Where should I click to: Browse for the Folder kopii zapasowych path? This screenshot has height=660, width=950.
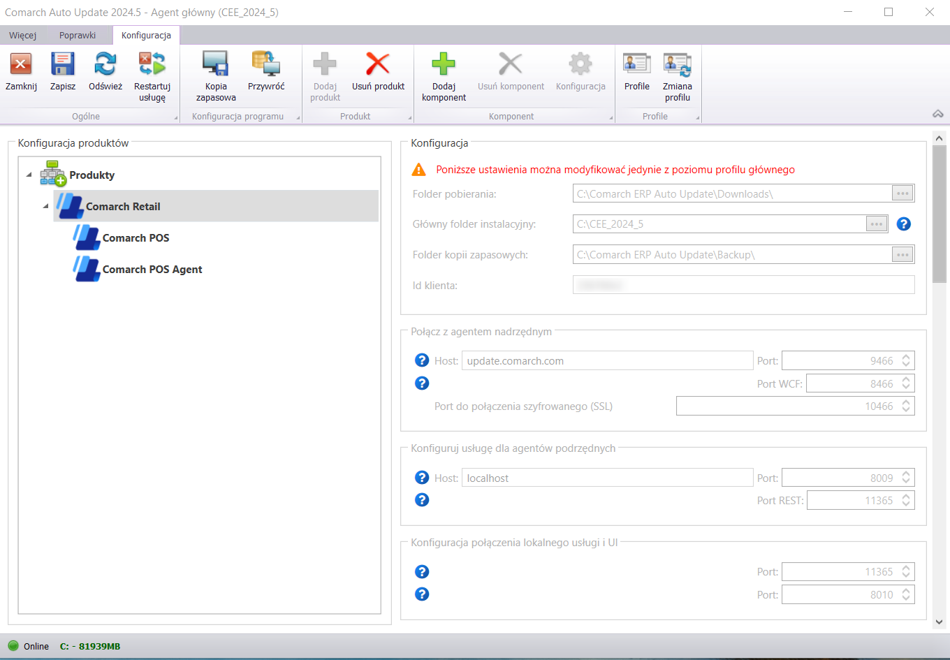[902, 255]
